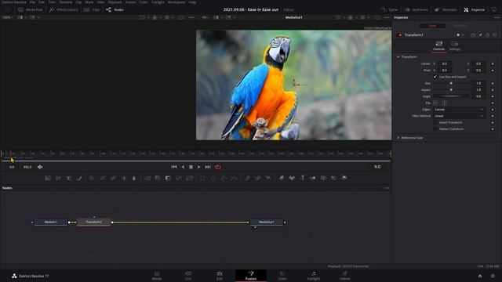This screenshot has height=282, width=502.
Task: Open the Spline editor panel
Action: 389,9
